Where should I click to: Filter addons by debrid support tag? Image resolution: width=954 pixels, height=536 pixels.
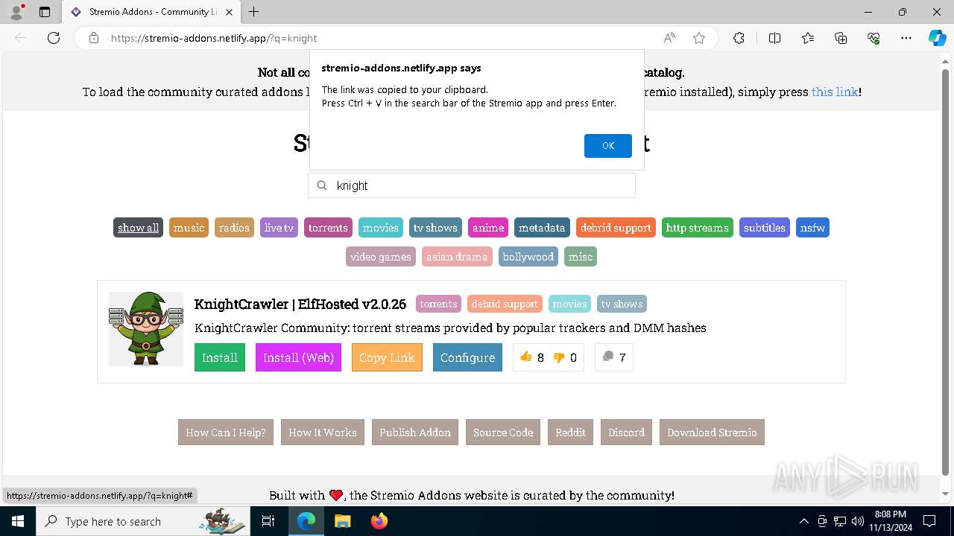tap(616, 228)
